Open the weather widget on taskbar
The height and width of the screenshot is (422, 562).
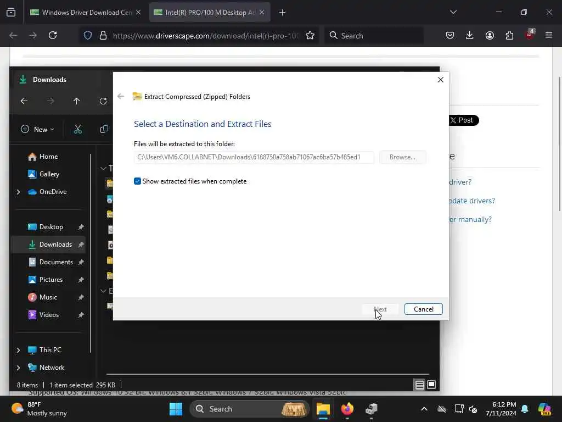[x=39, y=409]
